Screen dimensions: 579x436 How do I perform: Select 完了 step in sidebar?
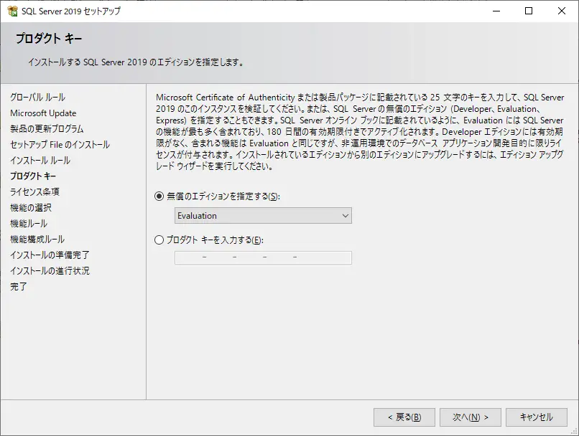tap(19, 287)
